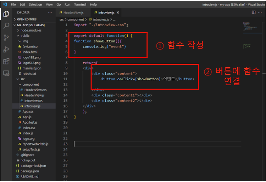Click the split editor right icon
The image size is (266, 182).
(x=254, y=12)
